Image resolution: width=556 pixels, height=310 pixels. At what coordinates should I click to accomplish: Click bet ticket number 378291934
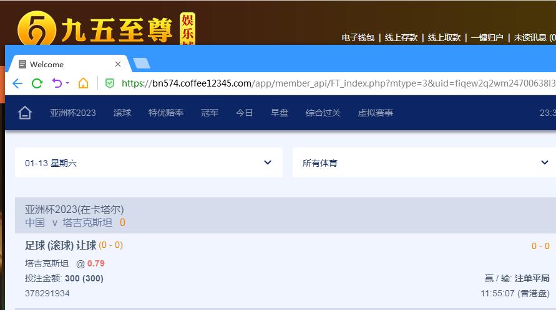coord(47,293)
